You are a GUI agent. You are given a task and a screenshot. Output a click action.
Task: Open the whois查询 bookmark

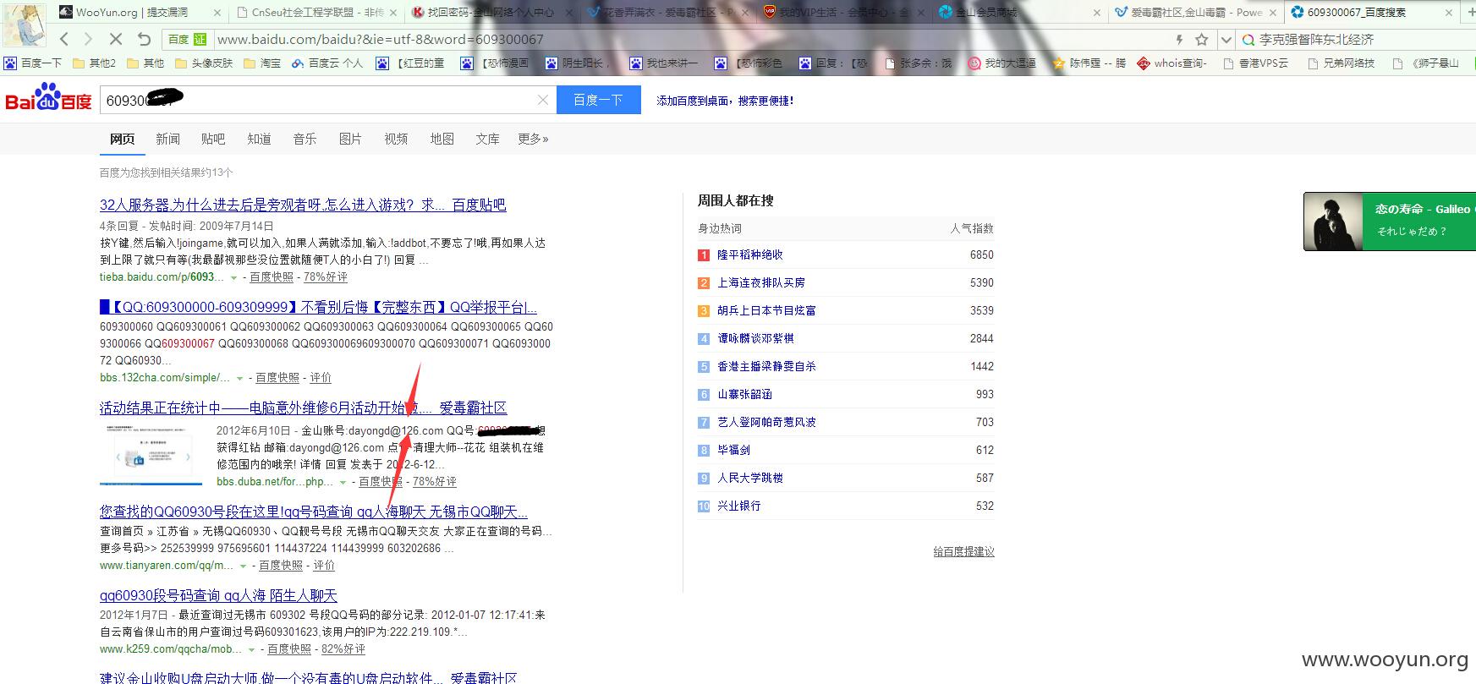coord(1172,63)
